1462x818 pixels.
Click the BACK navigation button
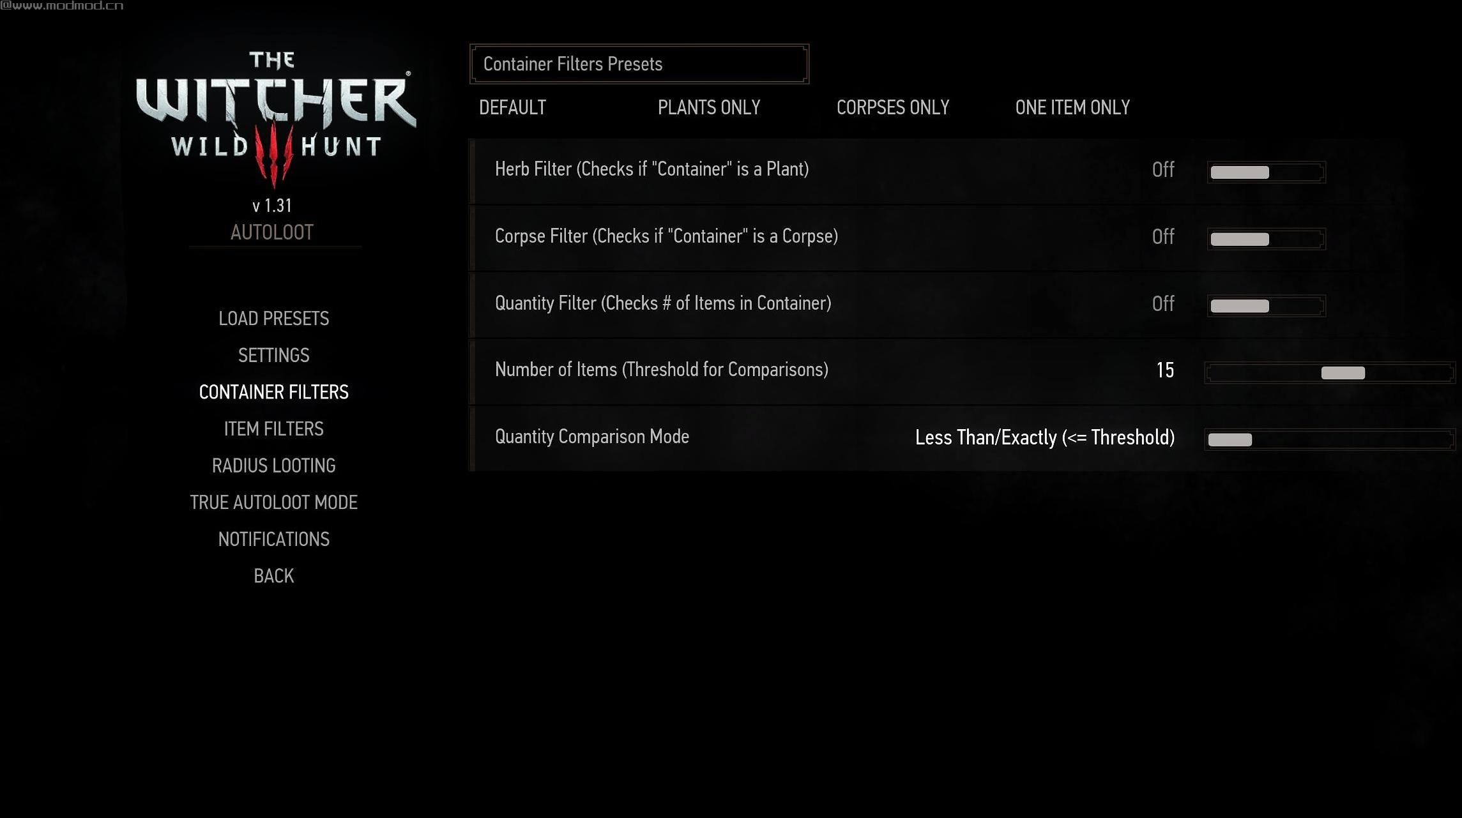(273, 575)
